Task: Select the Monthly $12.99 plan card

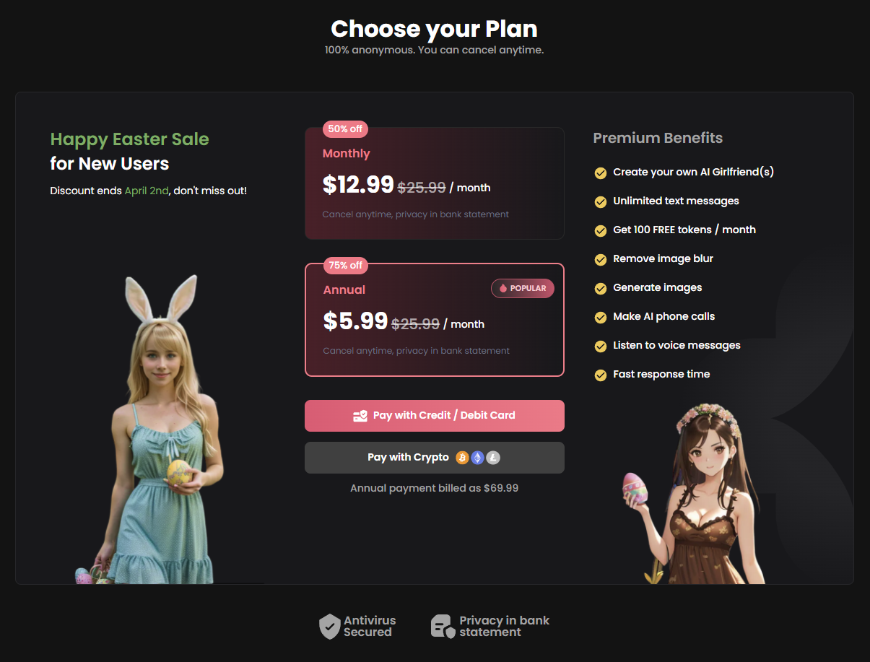Action: coord(434,183)
